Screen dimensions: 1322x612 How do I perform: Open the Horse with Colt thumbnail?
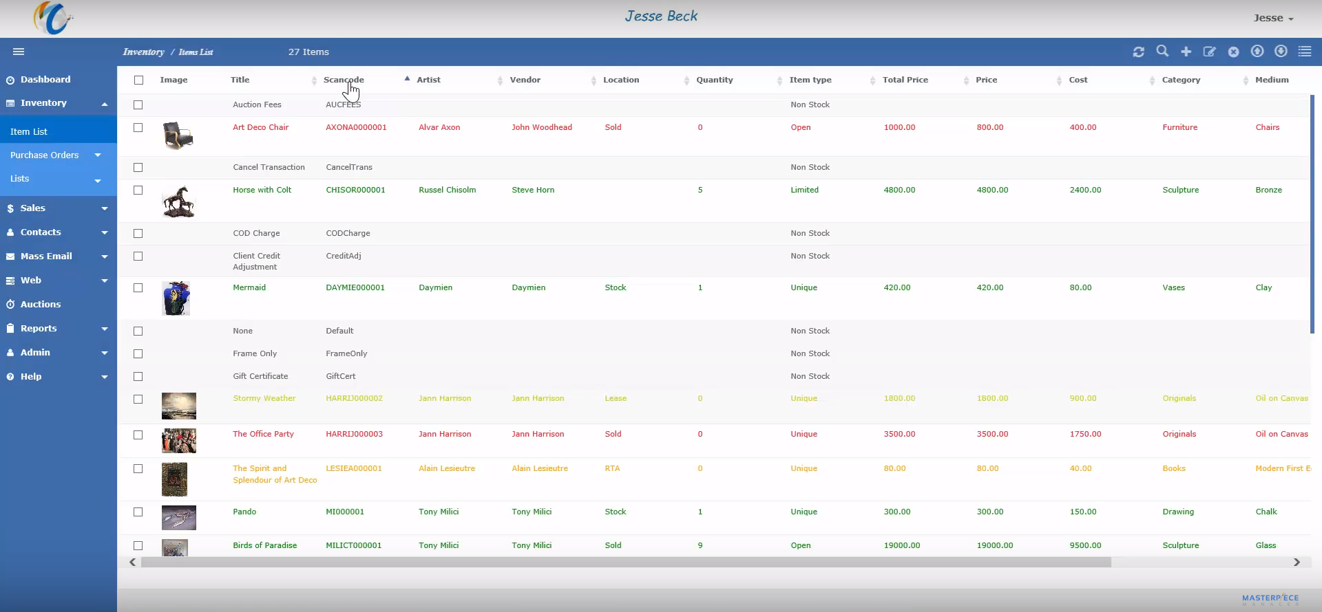[178, 201]
